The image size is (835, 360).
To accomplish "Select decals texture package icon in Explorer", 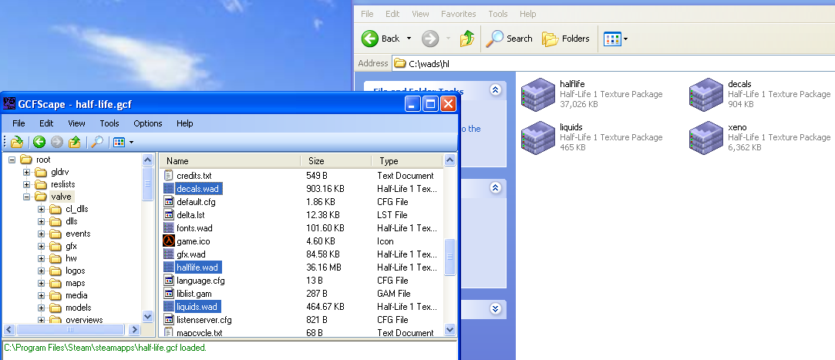I will tap(706, 94).
